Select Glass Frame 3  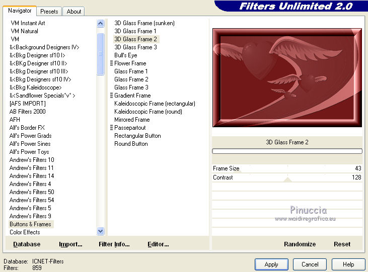click(x=131, y=87)
